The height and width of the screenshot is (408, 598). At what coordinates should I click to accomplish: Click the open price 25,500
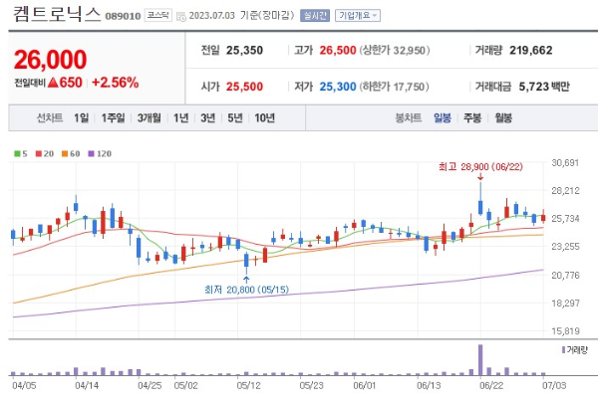pos(244,87)
